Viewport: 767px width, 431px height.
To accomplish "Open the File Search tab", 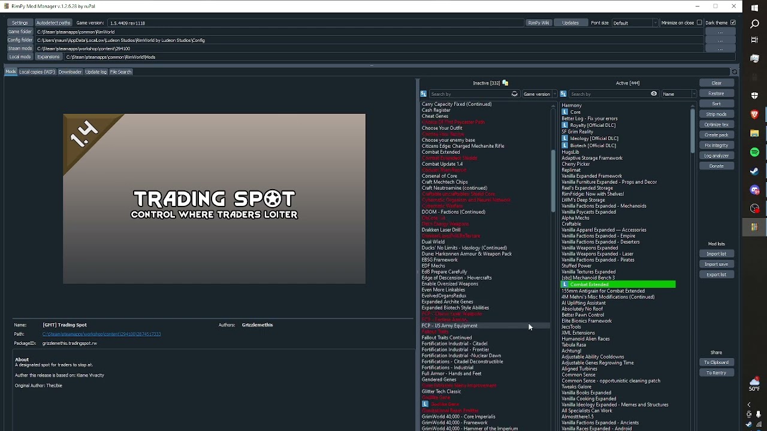I will [x=120, y=72].
